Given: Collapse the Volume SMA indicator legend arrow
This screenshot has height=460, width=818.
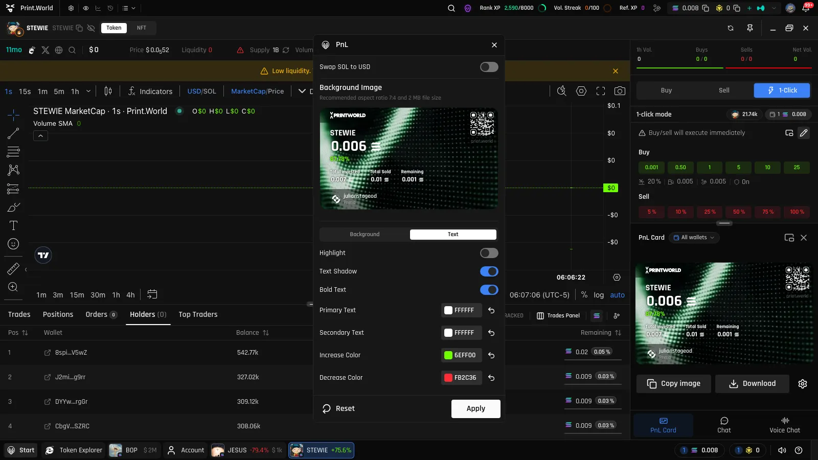Looking at the screenshot, I should coord(40,136).
